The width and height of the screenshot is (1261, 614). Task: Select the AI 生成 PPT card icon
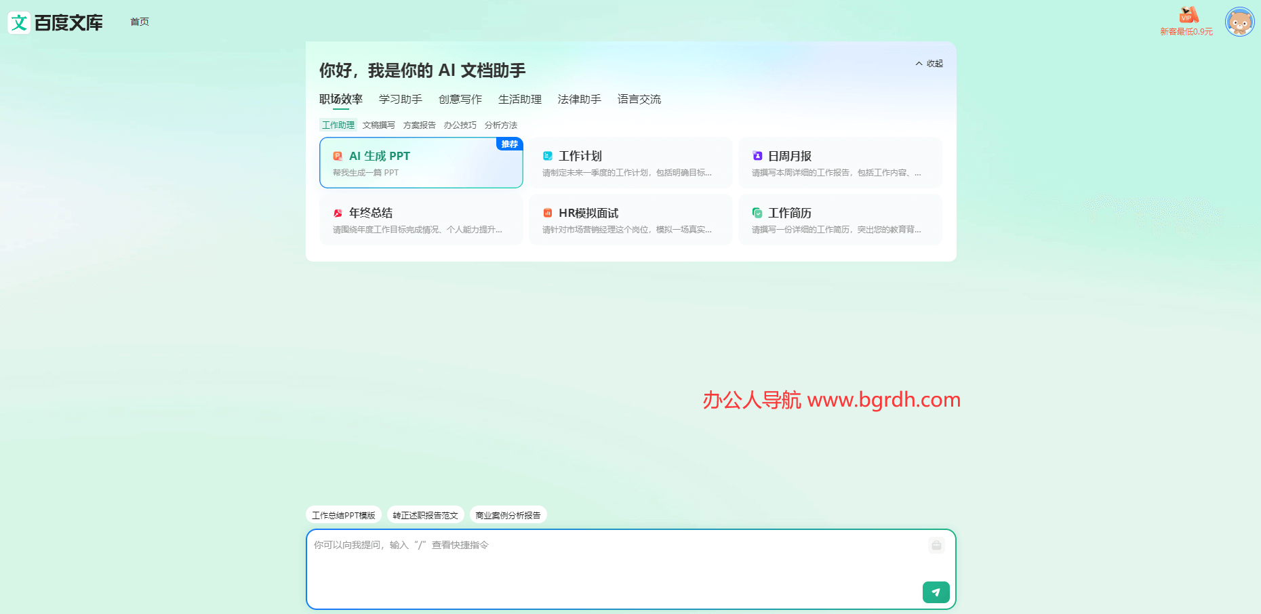pyautogui.click(x=337, y=156)
